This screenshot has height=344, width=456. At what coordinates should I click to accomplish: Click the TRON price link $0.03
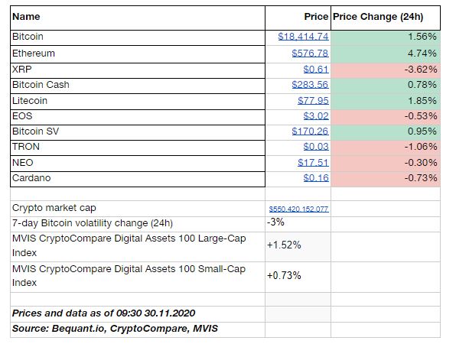tap(316, 147)
